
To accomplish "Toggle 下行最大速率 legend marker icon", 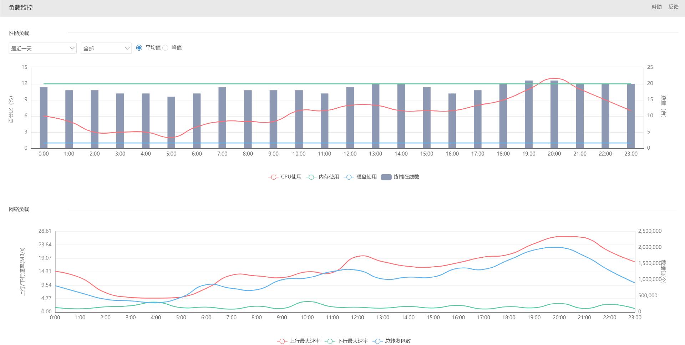I will tap(330, 341).
